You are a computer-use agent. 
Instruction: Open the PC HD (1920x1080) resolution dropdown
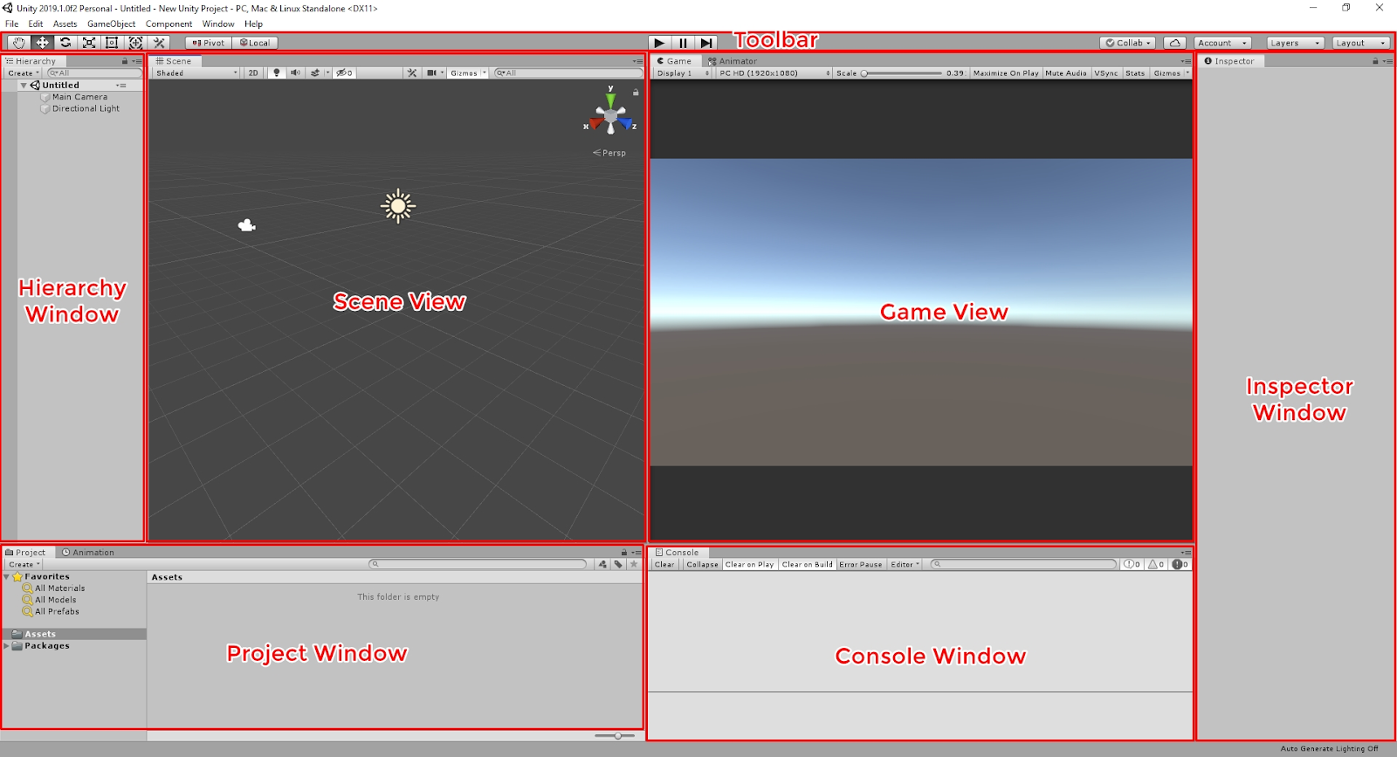coord(774,73)
